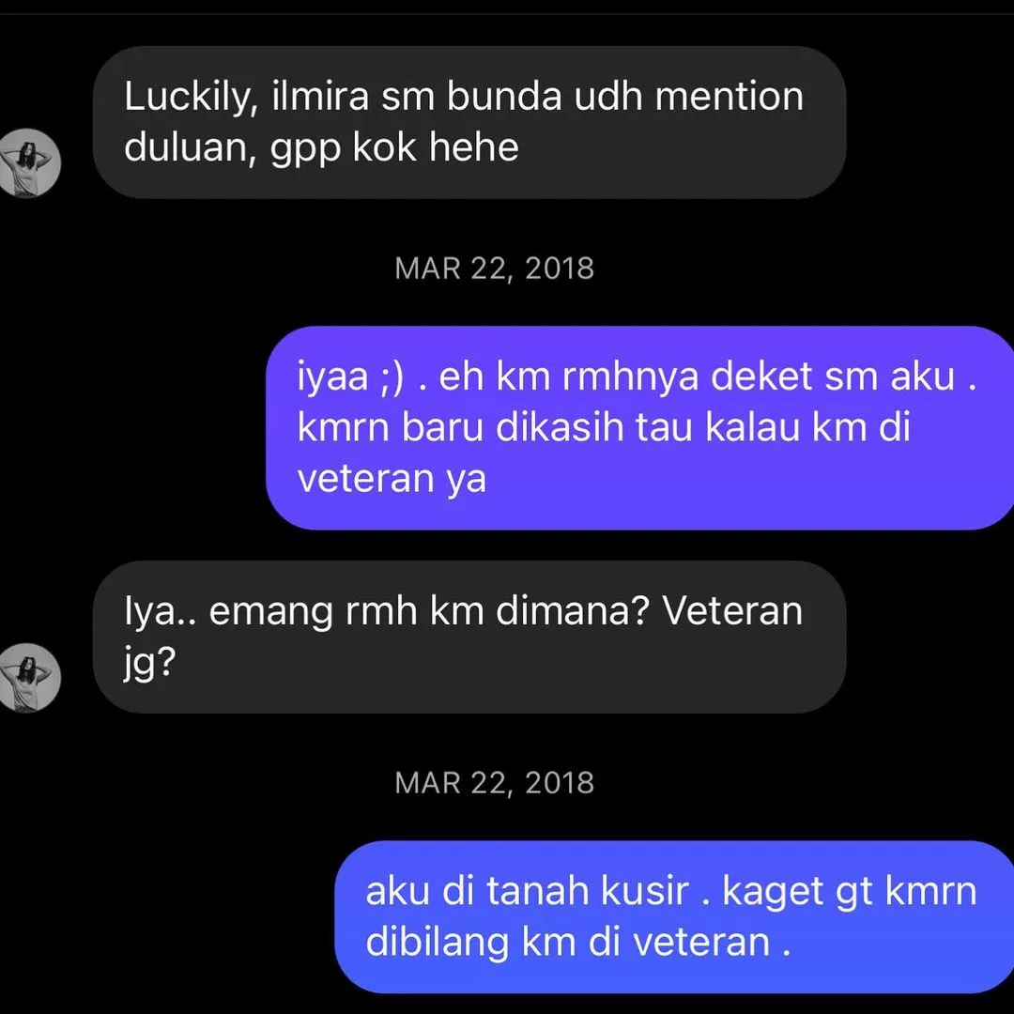Viewport: 1014px width, 1014px height.
Task: Tap profile picture next to "Iya.. emang" message
Action: pos(27,678)
